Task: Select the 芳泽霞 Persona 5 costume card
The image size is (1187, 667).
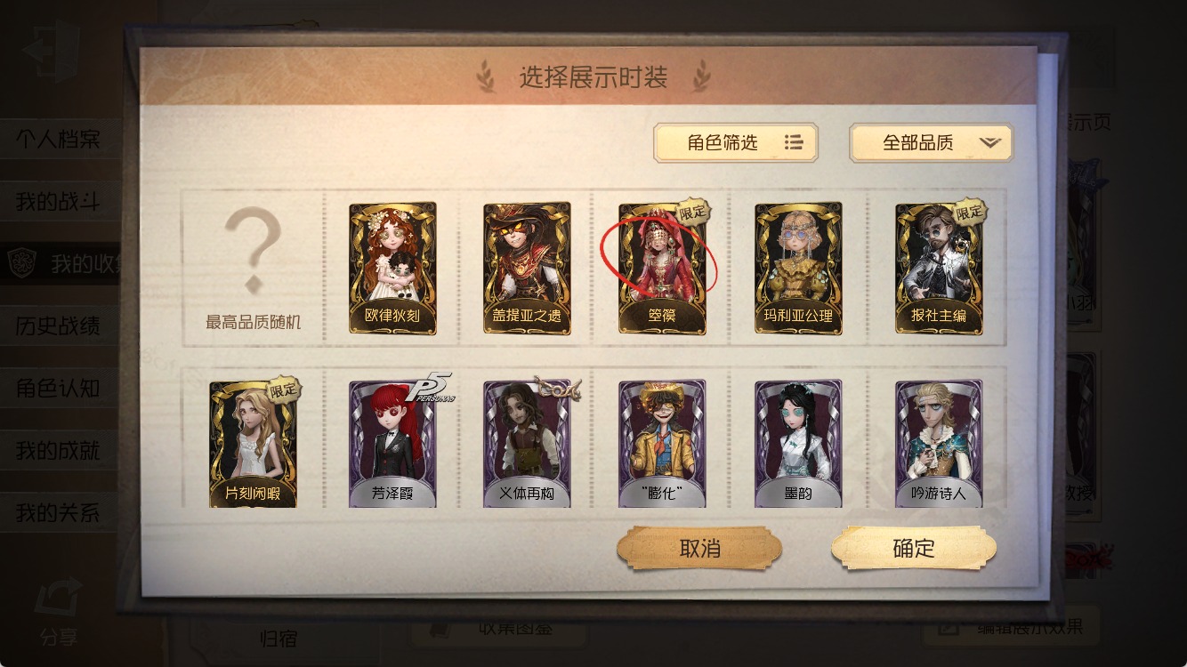Action: (392, 444)
